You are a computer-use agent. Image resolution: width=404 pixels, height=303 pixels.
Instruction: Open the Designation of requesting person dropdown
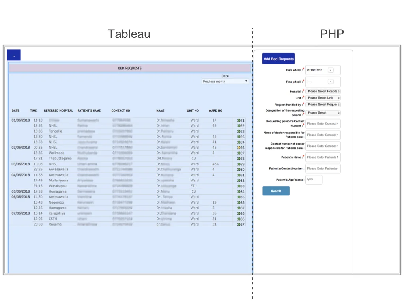(x=323, y=112)
